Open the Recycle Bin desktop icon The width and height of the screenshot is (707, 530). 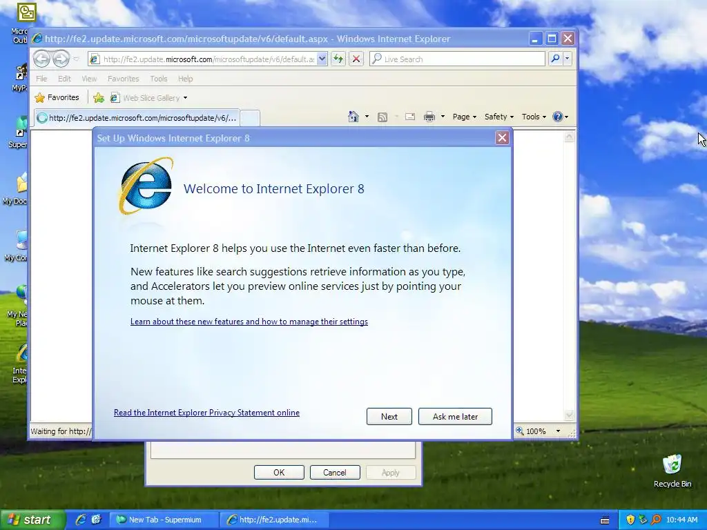pyautogui.click(x=672, y=471)
